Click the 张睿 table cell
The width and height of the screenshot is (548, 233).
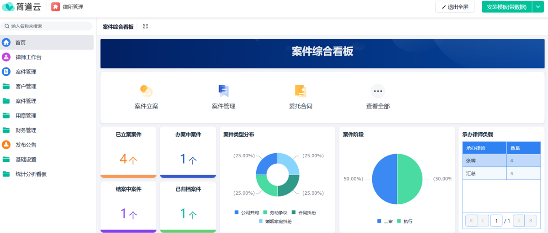click(x=485, y=161)
